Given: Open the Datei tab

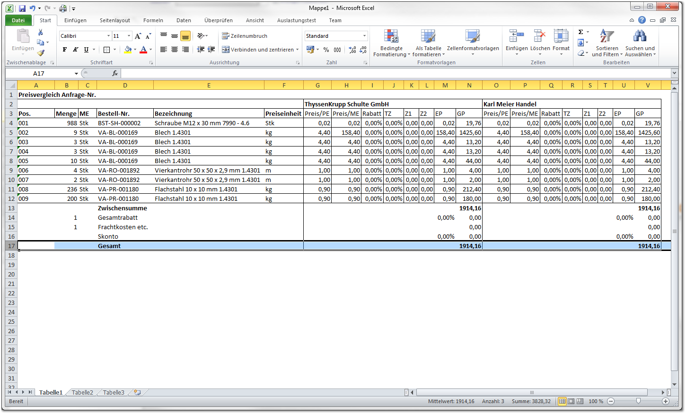Looking at the screenshot, I should click(18, 20).
